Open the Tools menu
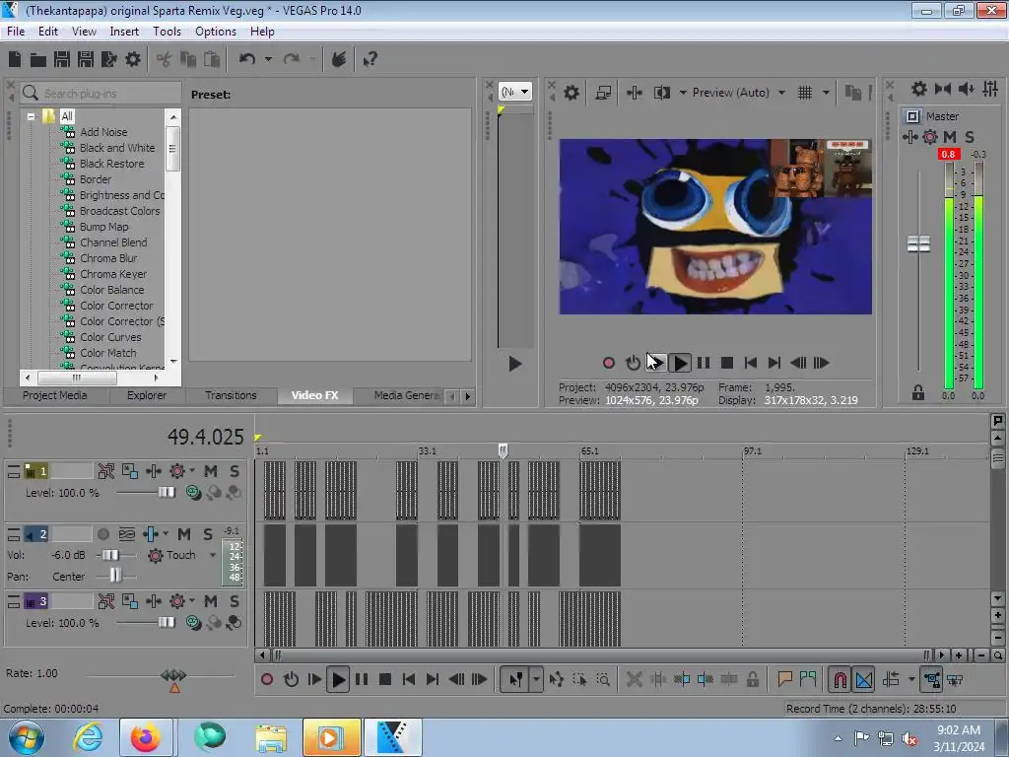 (167, 32)
